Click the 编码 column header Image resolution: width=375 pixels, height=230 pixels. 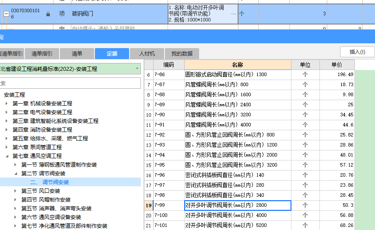click(168, 65)
